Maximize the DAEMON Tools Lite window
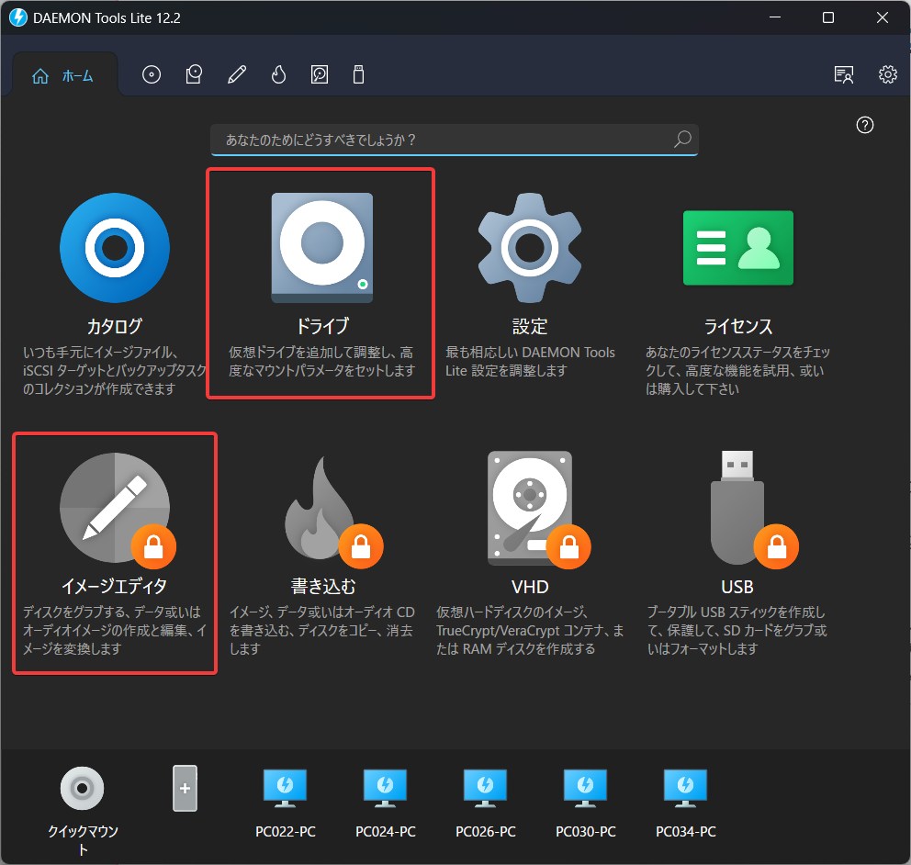The image size is (911, 865). 828,17
